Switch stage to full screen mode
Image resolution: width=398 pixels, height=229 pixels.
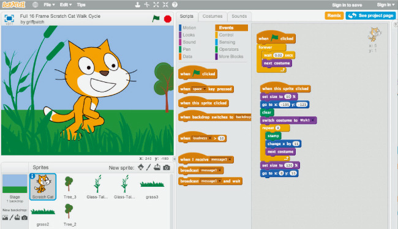9,18
